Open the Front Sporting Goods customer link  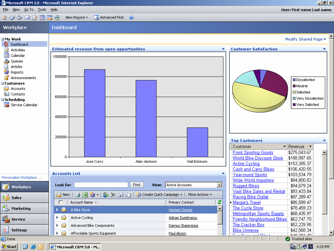pos(253,153)
